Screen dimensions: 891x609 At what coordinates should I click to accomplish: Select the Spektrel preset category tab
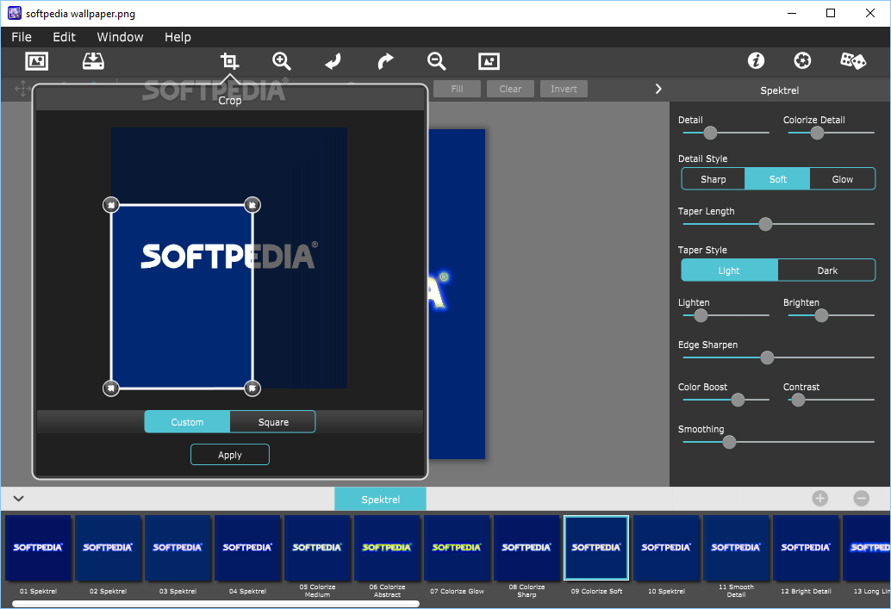381,499
